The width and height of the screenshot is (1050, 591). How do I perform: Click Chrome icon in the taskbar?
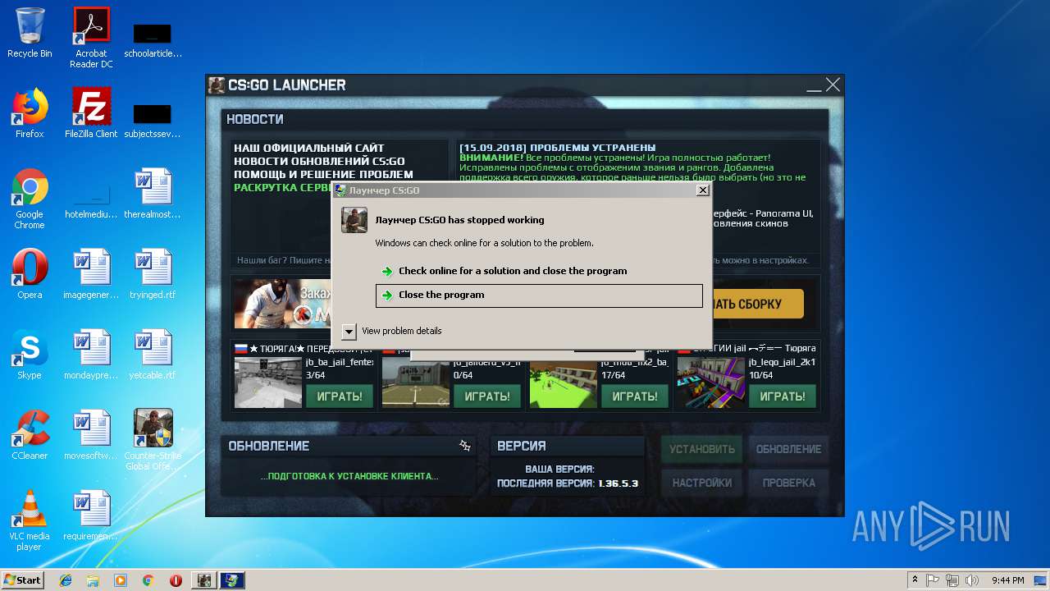148,580
